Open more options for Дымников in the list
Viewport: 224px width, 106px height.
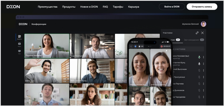(203, 90)
